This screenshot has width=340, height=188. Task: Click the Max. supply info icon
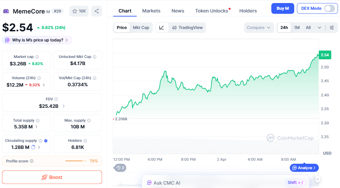(89, 121)
